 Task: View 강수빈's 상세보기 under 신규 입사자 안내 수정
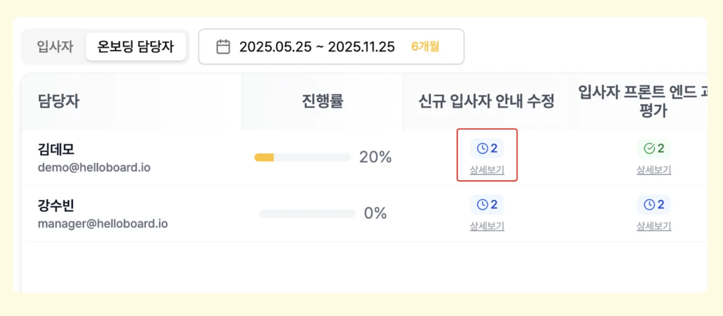click(487, 226)
